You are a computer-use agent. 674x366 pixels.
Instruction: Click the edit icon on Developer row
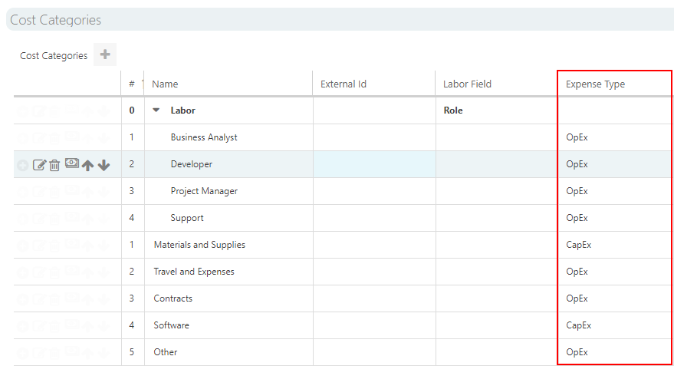click(40, 165)
